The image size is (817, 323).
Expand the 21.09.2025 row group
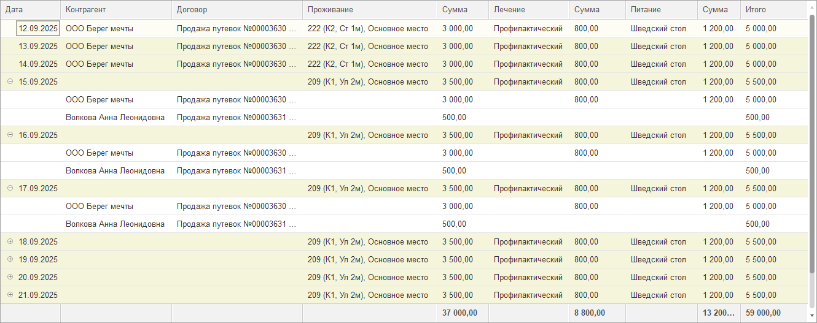(10, 295)
